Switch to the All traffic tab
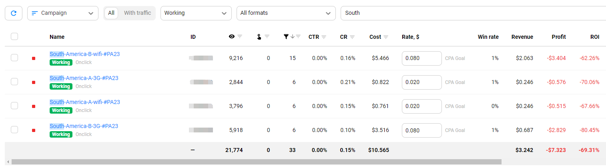 tap(111, 13)
